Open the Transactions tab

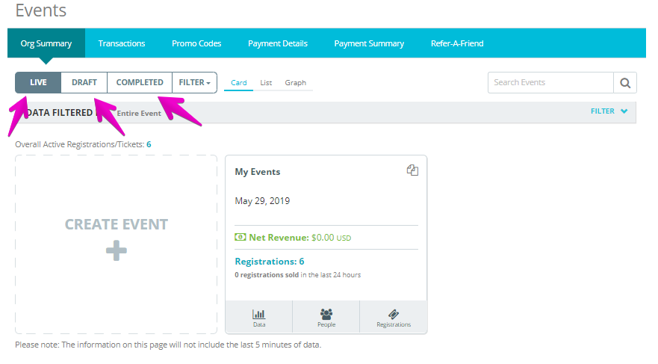click(x=122, y=43)
